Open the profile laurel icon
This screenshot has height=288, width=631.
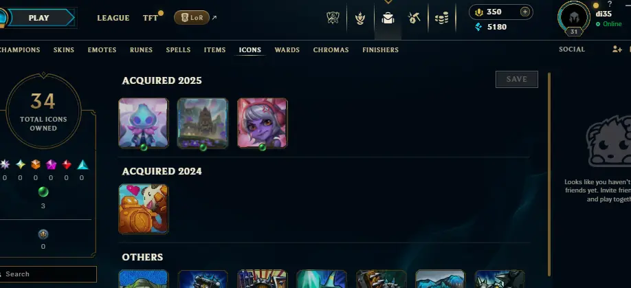(x=359, y=18)
